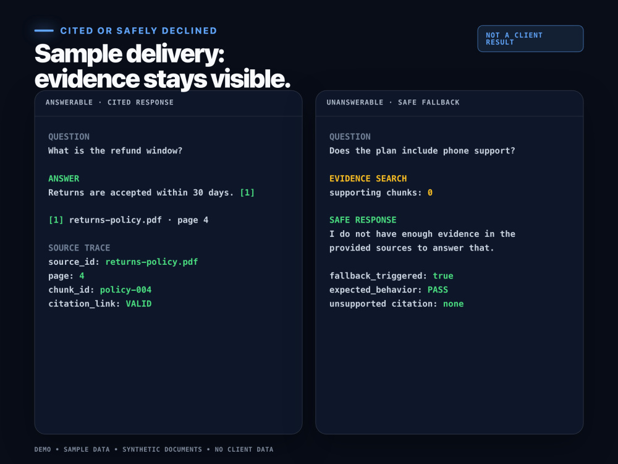Click the yellow EVIDENCE SEARCH label
This screenshot has width=618, height=464.
368,178
